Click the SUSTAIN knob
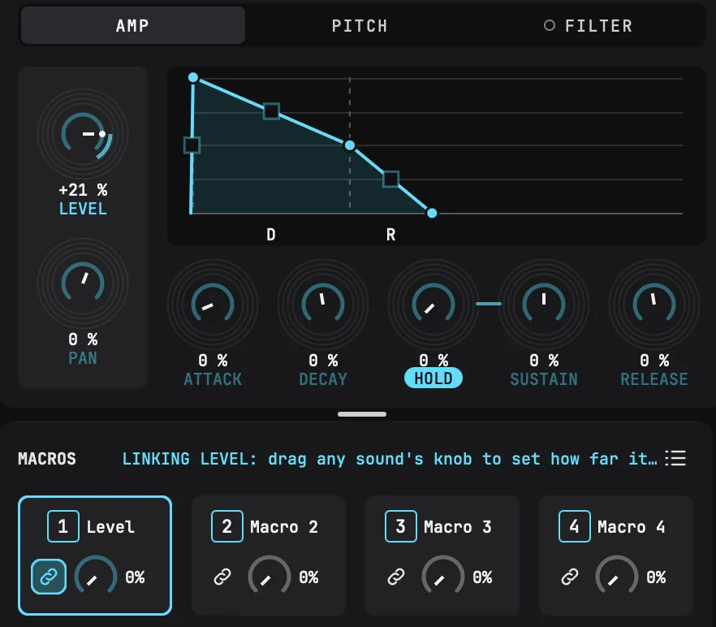Viewport: 716px width, 627px height. [544, 305]
